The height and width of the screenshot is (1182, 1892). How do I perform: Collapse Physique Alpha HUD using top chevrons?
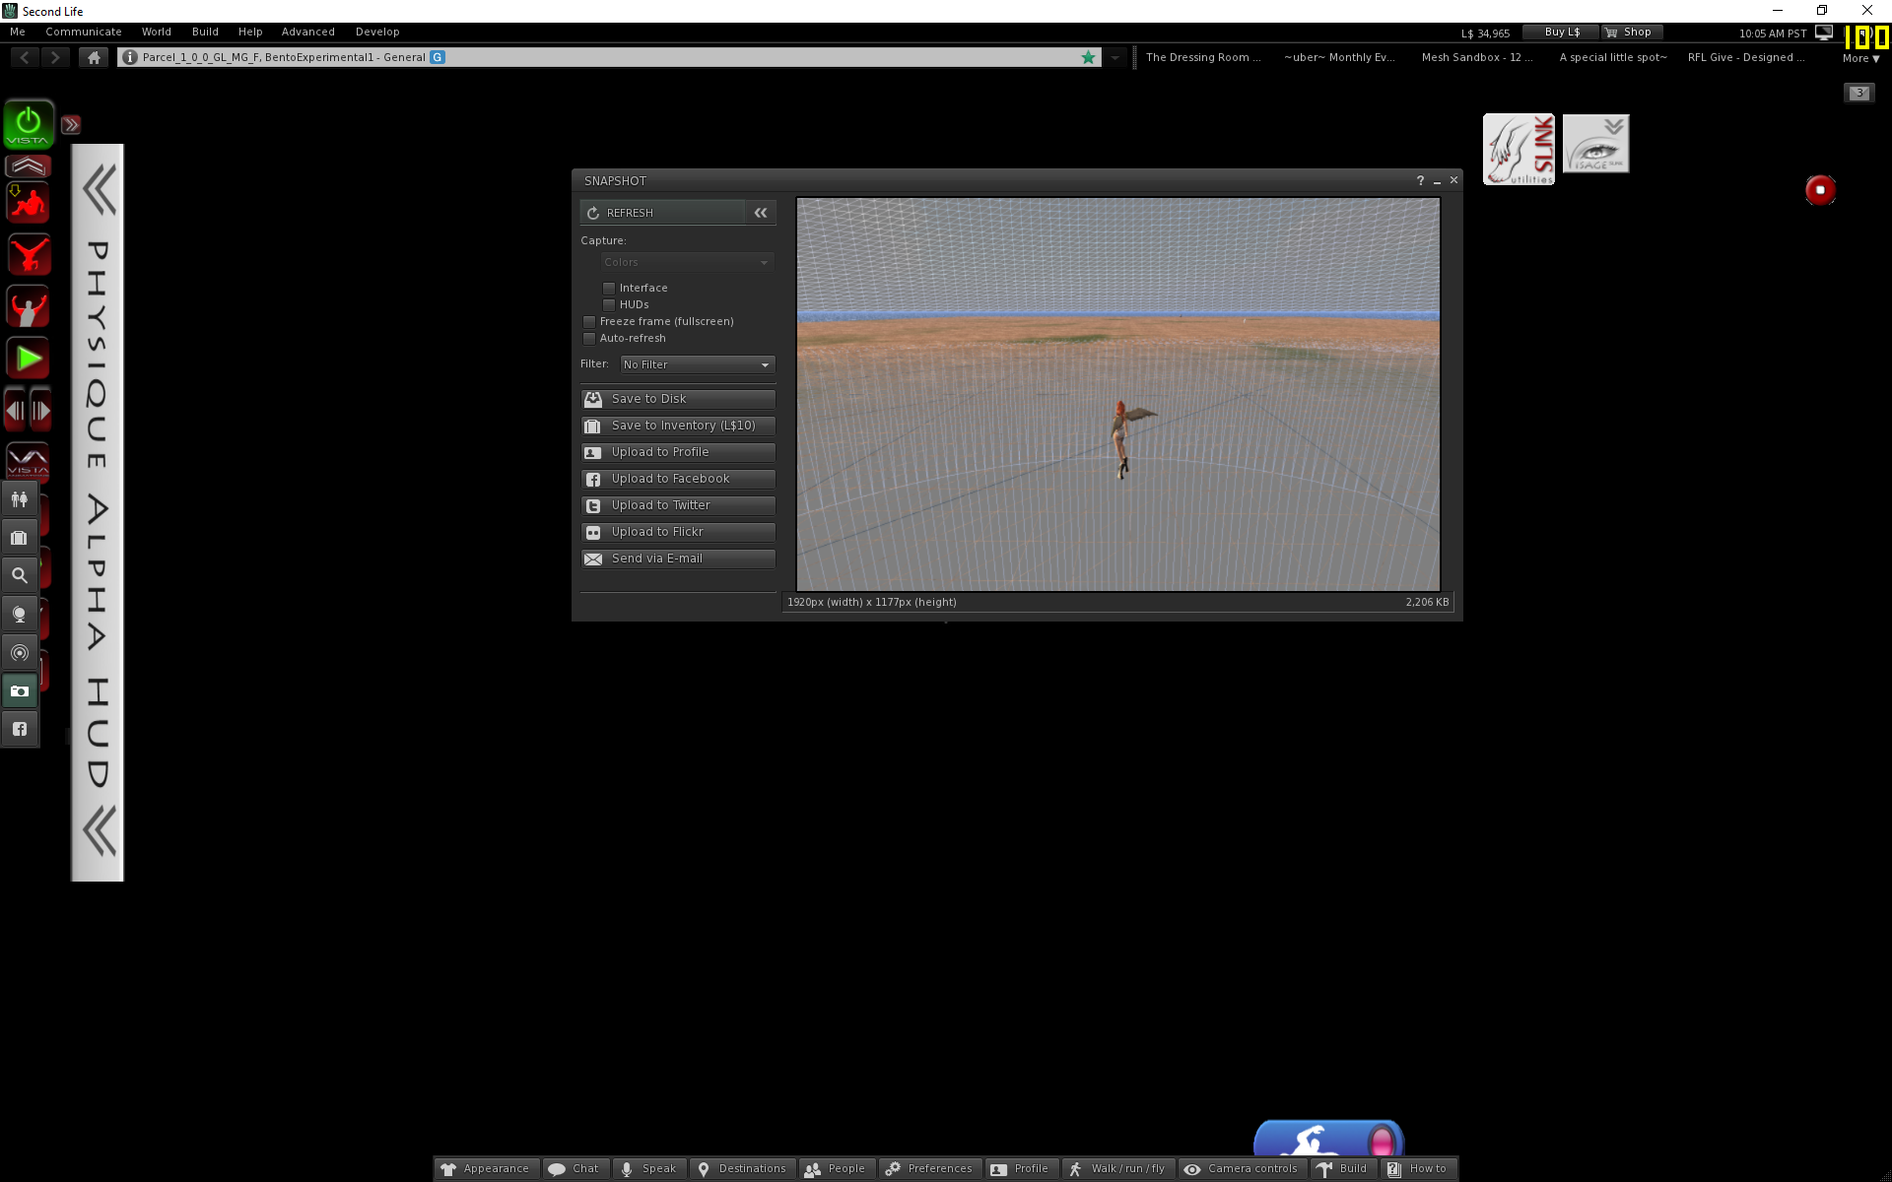click(99, 189)
